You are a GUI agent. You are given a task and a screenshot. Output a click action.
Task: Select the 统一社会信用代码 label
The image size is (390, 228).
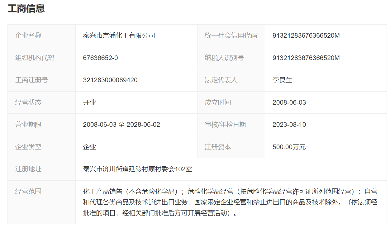tap(231, 36)
